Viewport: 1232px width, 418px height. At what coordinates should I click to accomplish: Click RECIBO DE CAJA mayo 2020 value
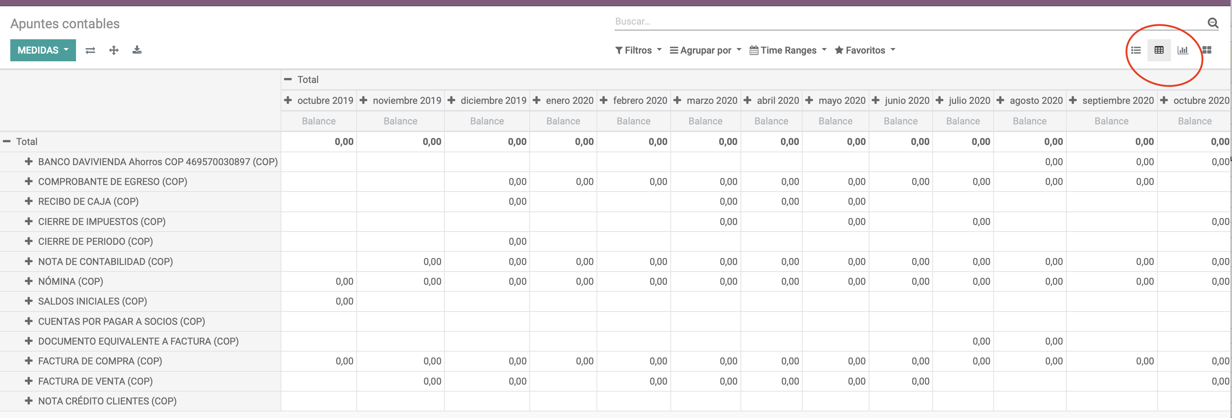point(836,201)
